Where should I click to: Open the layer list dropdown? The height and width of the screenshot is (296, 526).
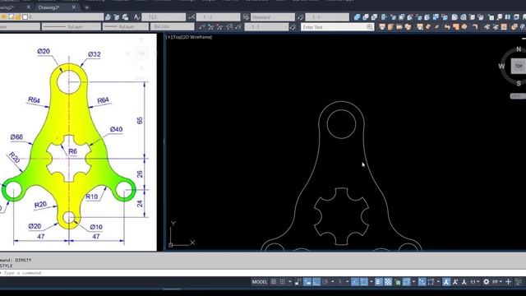coord(52,16)
